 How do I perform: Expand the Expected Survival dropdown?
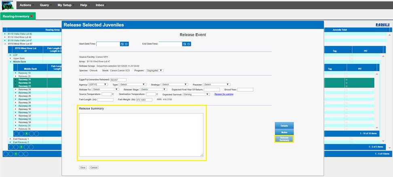(196, 94)
